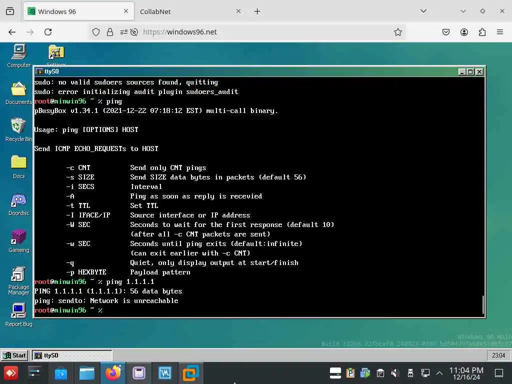
Task: Click the Windows 96 taskbar clock 23:04
Action: pos(498,355)
